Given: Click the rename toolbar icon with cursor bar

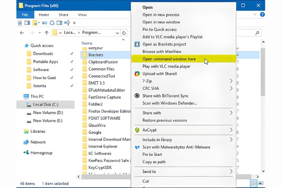Looking at the screenshot, I should tap(67, 23).
